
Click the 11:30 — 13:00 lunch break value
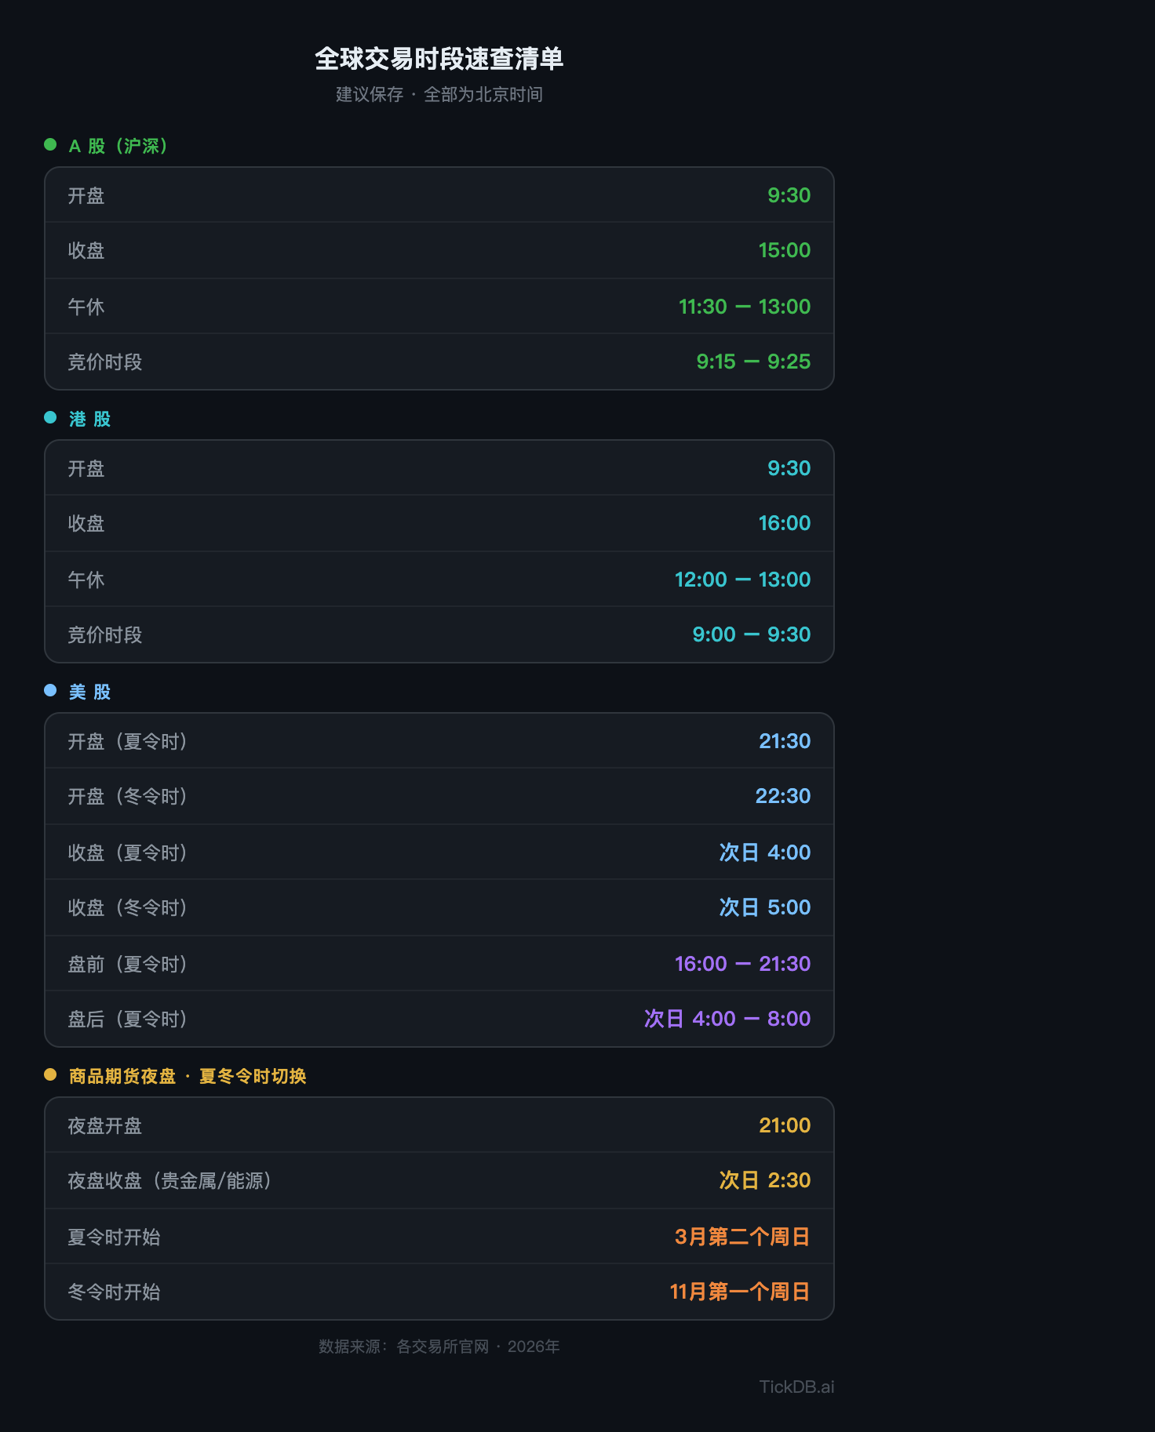744,307
